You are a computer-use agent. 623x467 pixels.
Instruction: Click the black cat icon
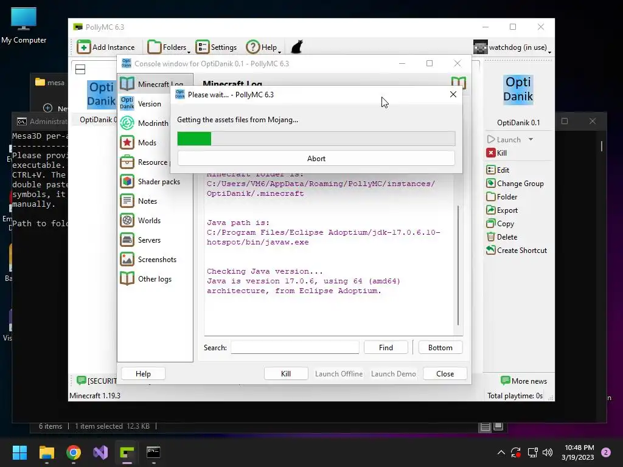click(297, 47)
